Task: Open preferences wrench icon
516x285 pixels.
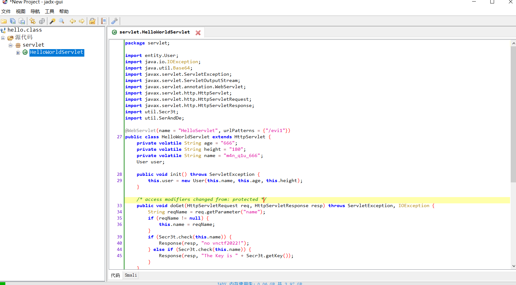Action: click(x=115, y=21)
